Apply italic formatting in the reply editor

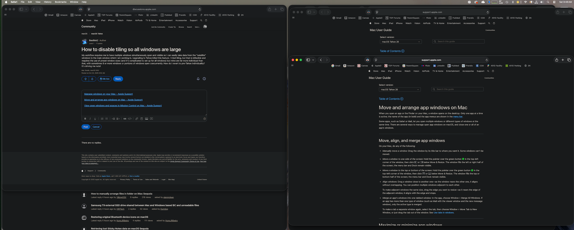(90, 119)
